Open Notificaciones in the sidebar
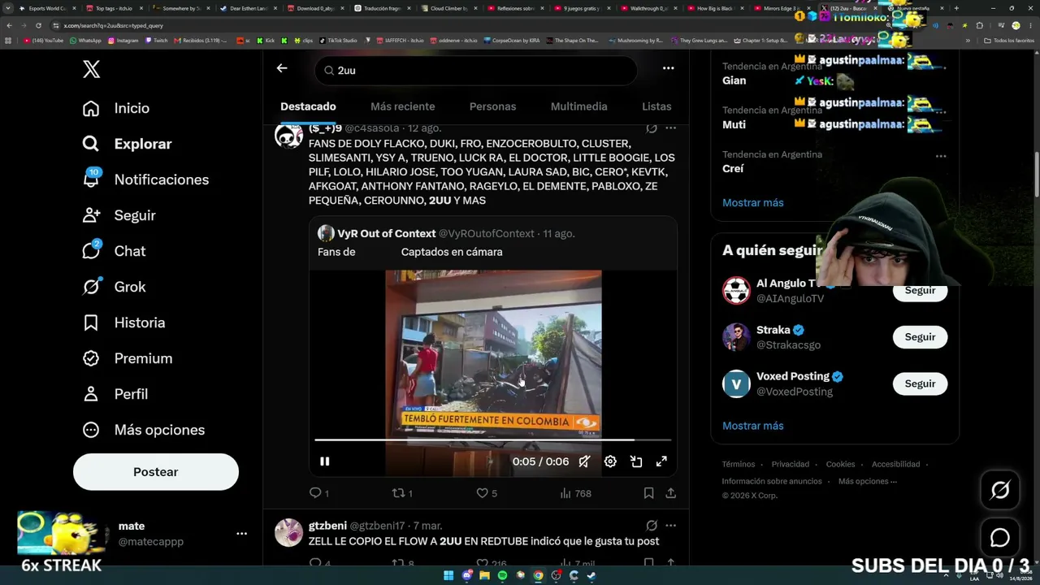The image size is (1040, 585). (x=145, y=180)
